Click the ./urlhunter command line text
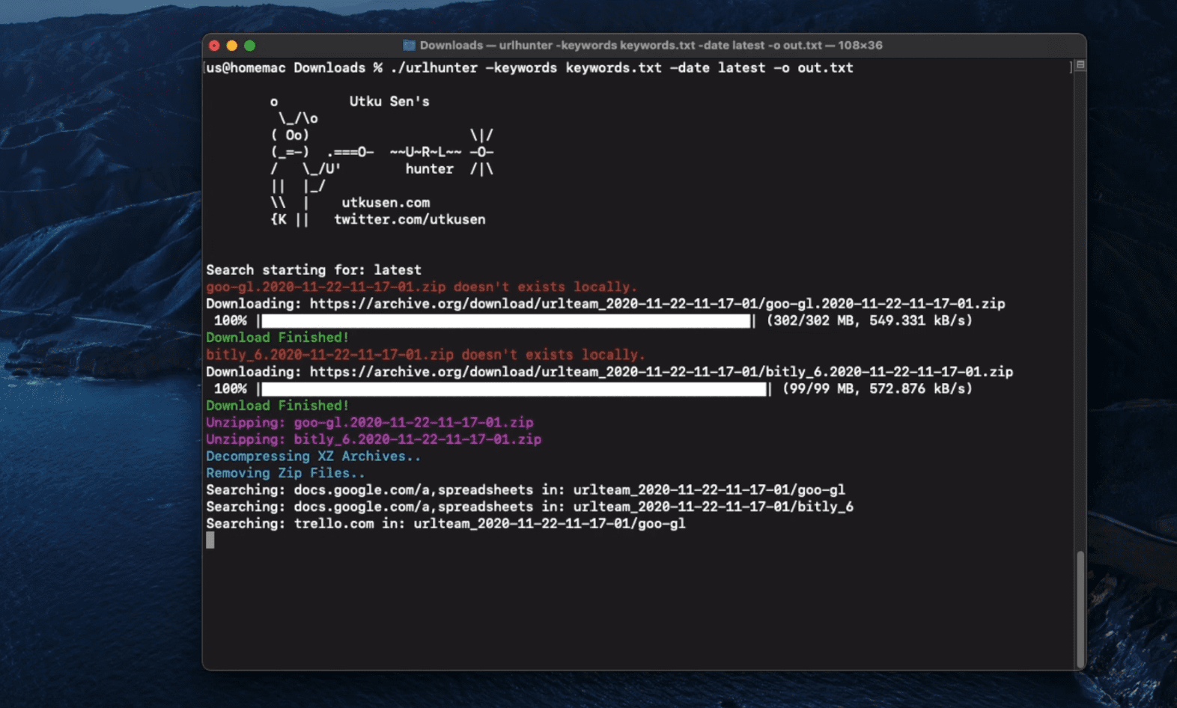This screenshot has height=708, width=1177. tap(621, 68)
